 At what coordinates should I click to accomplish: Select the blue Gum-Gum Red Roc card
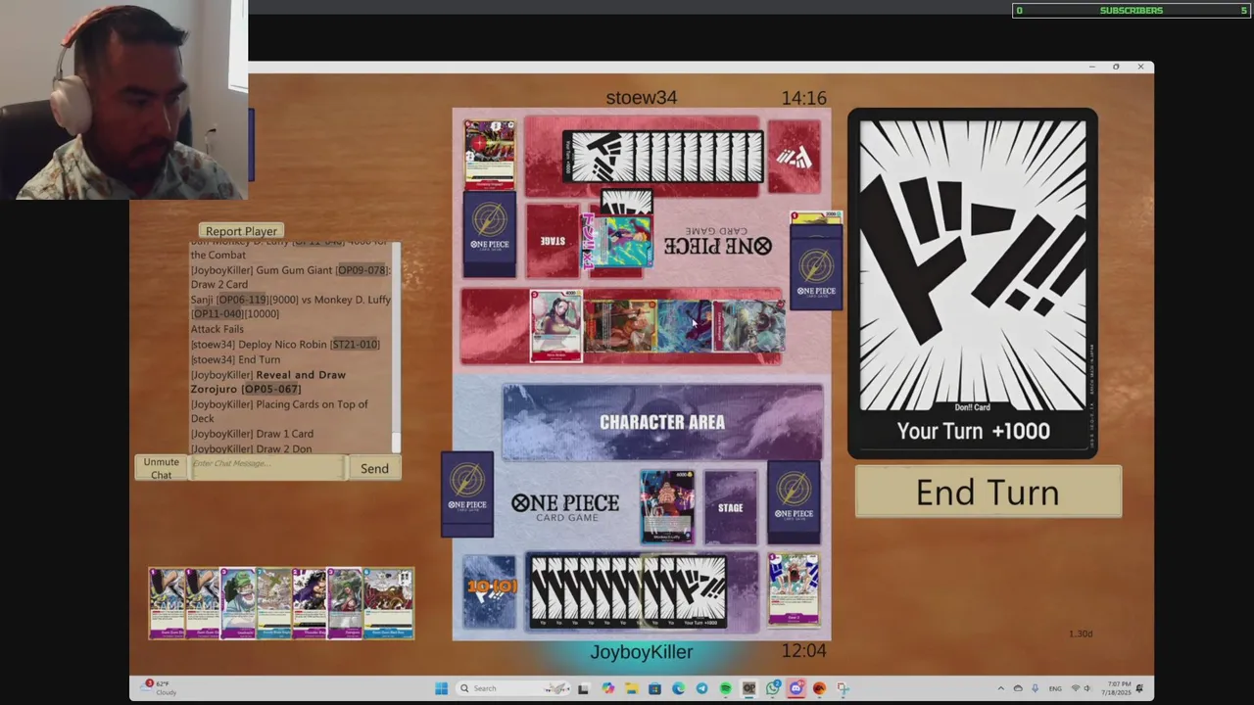[x=388, y=603]
